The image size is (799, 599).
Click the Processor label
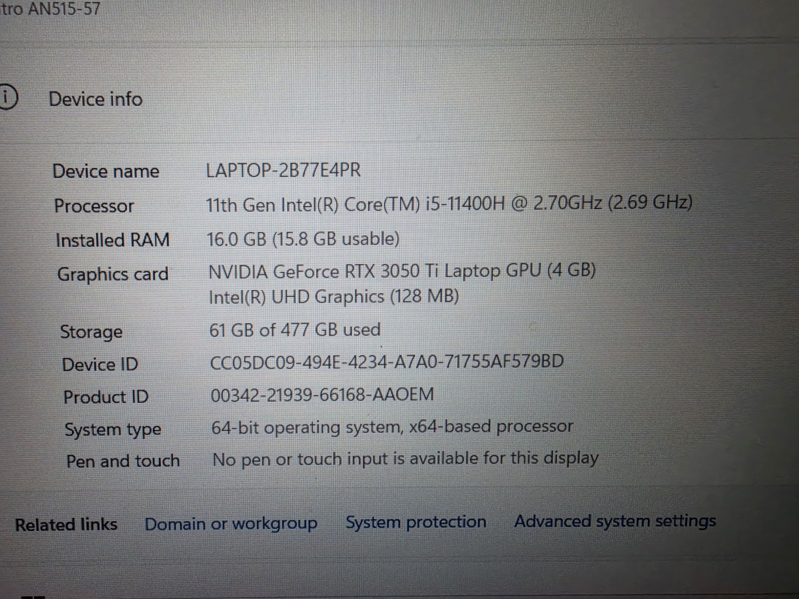tap(94, 206)
